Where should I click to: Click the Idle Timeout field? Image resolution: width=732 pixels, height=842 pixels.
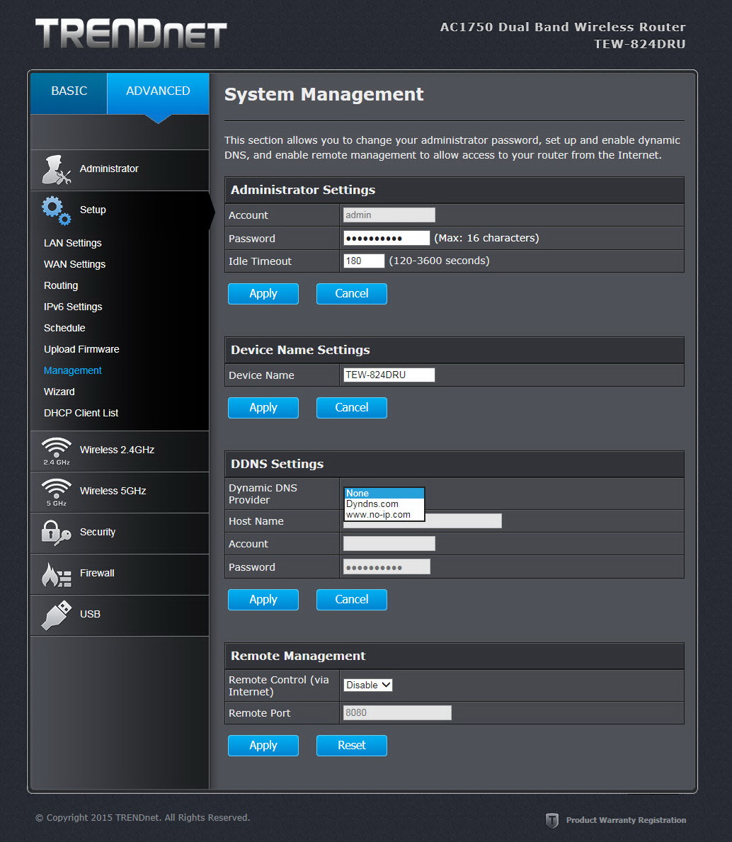click(364, 261)
